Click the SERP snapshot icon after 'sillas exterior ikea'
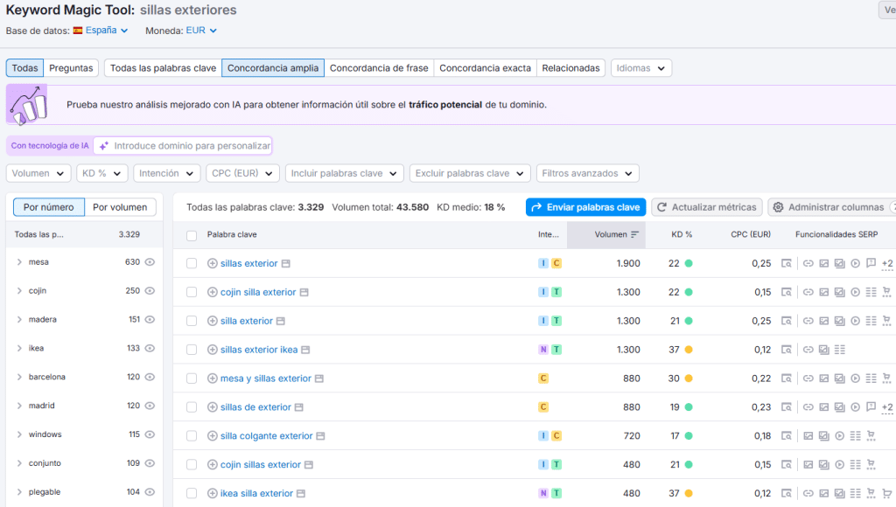 point(306,350)
